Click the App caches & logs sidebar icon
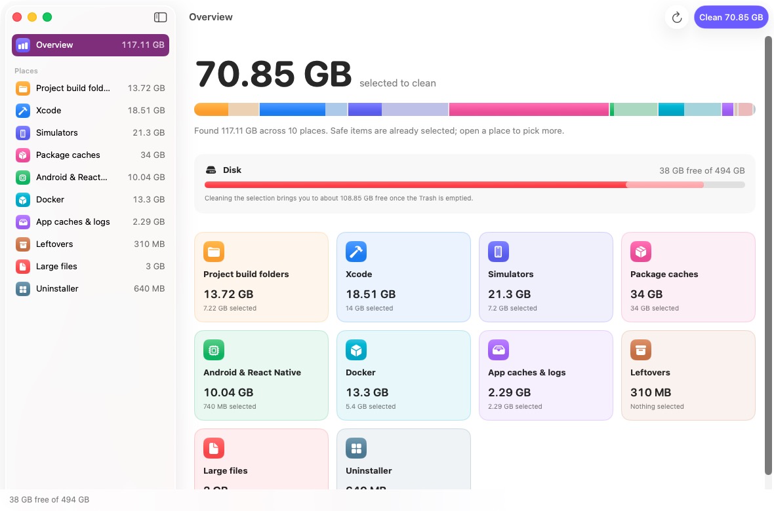 (x=23, y=222)
